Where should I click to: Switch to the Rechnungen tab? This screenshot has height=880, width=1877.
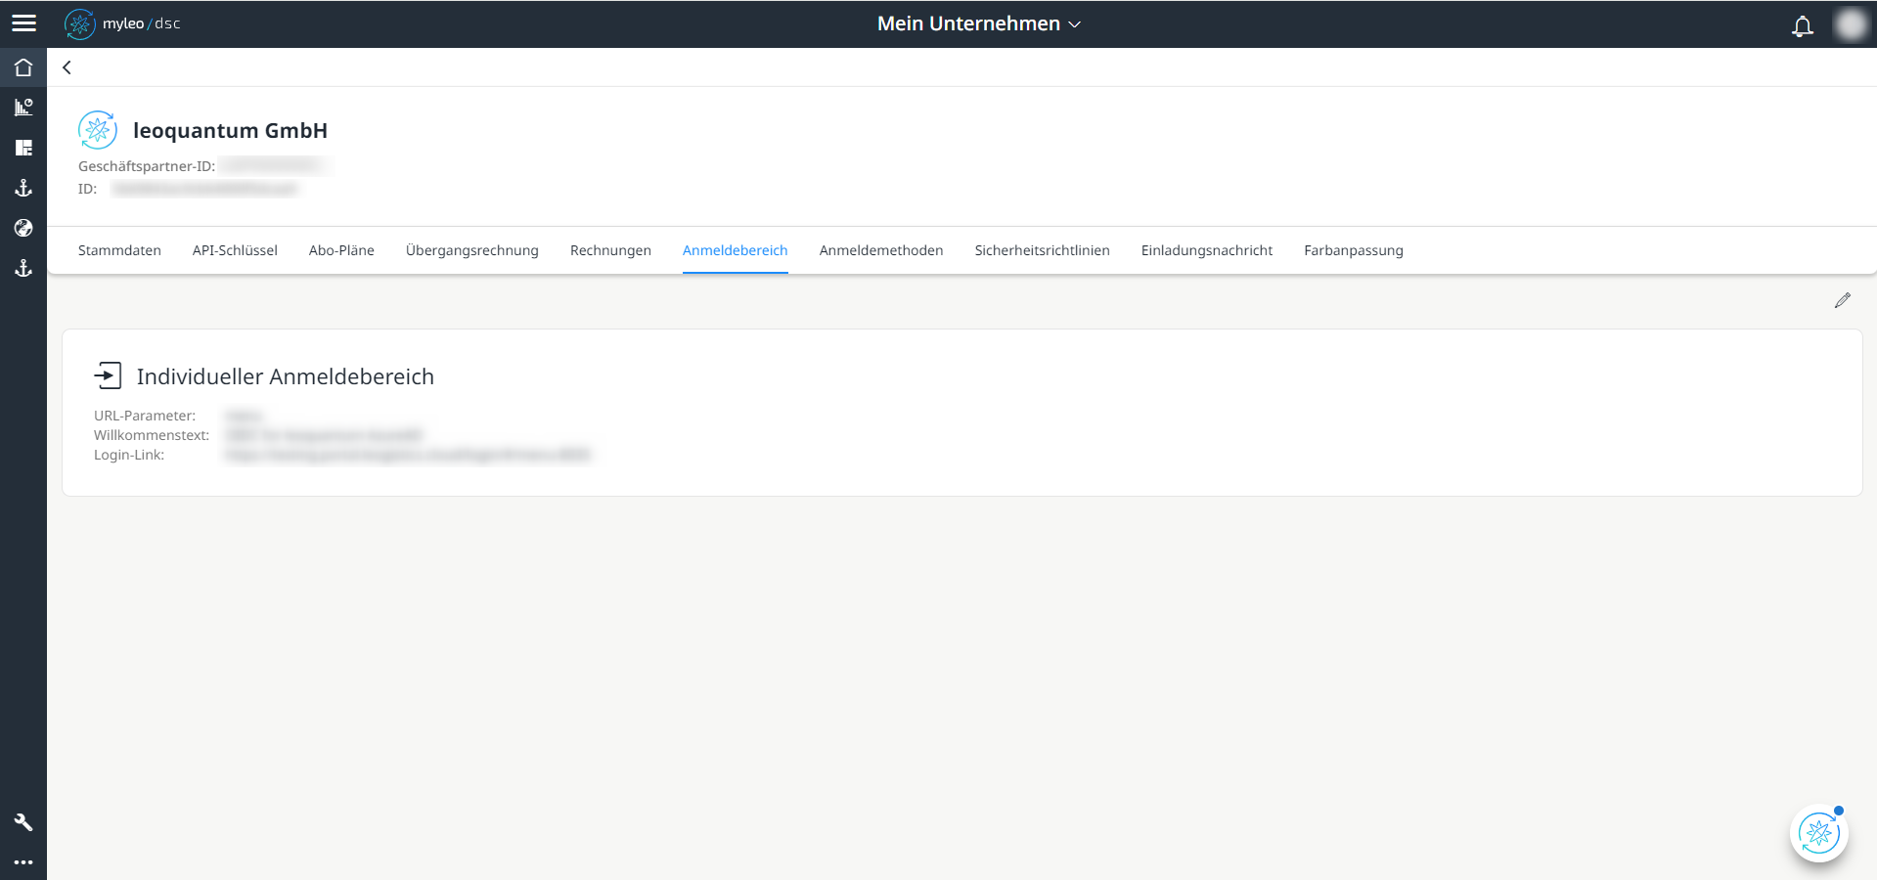tap(609, 250)
